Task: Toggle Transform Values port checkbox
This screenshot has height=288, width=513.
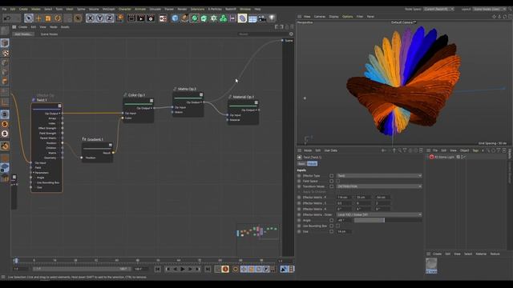Action: (x=331, y=186)
